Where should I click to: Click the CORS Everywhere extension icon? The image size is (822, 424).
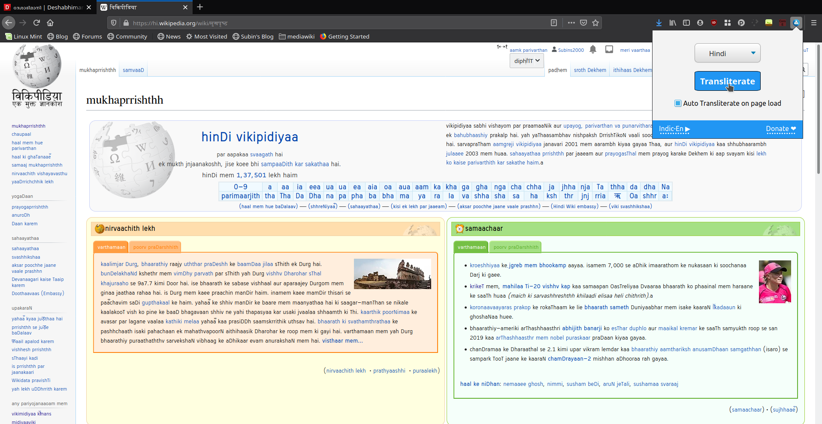[783, 23]
